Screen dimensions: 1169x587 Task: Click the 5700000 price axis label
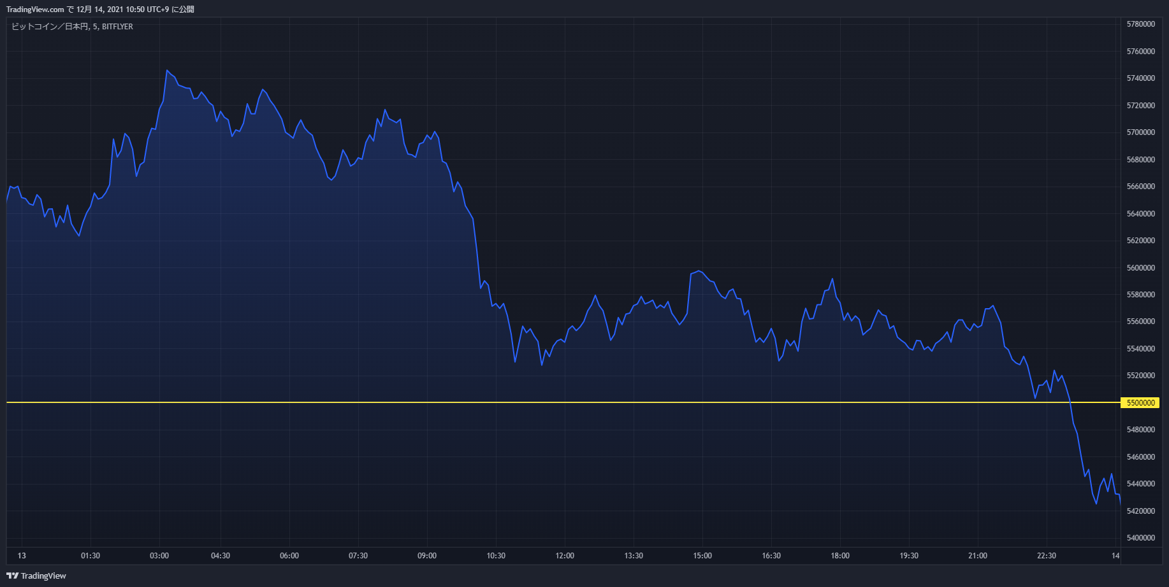click(1141, 132)
